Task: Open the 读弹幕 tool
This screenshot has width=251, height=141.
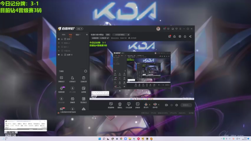Action: 83,90
